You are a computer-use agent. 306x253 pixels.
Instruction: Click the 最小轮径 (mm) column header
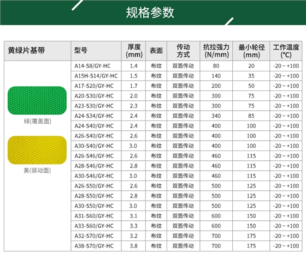click(251, 51)
